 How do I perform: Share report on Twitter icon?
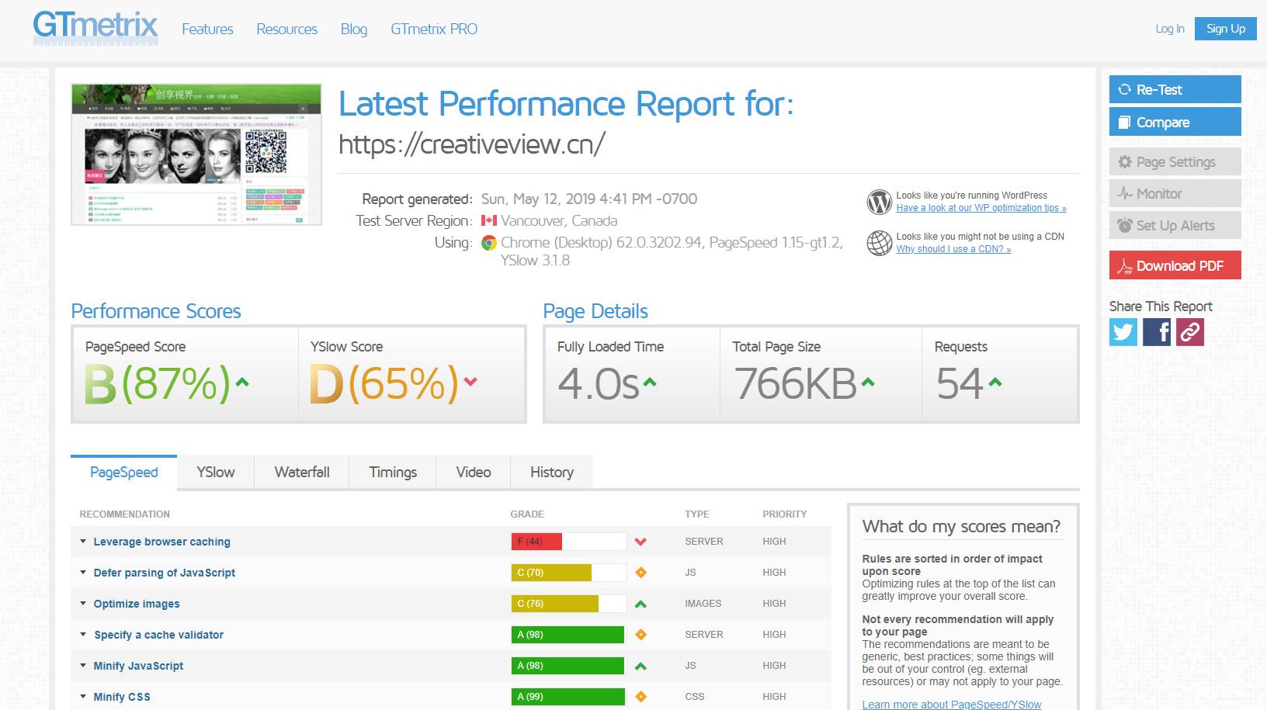coord(1123,332)
